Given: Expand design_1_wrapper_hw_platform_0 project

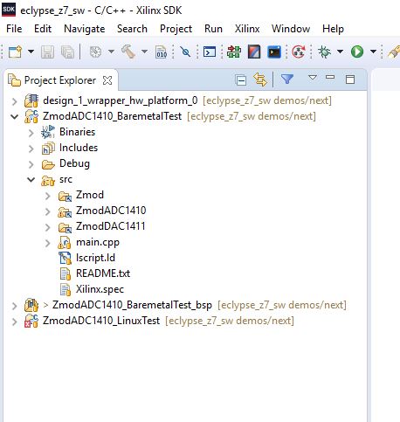Looking at the screenshot, I should [14, 101].
